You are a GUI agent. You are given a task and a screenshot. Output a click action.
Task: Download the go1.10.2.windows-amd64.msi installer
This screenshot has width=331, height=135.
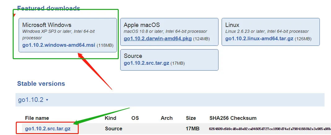tap(59, 45)
